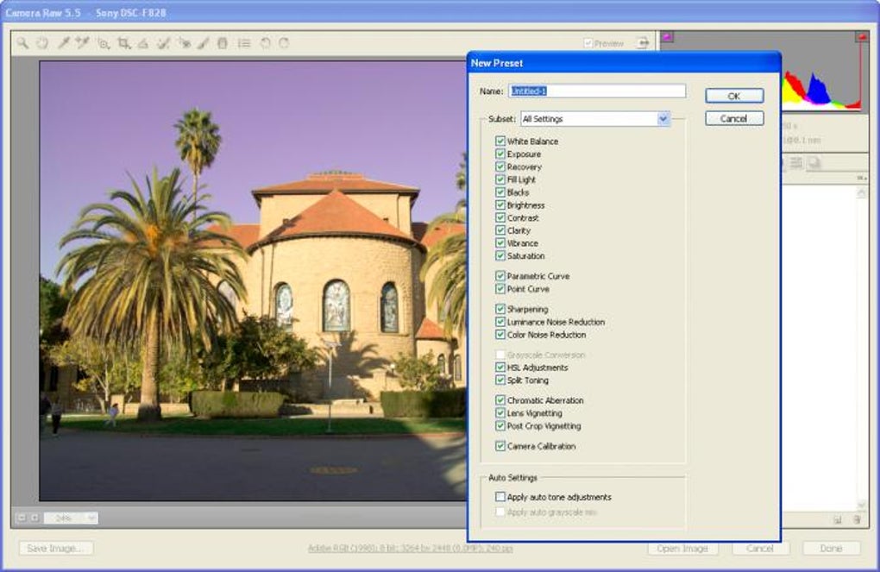The image size is (880, 572).
Task: Uncheck the White Balance checkbox
Action: 500,141
